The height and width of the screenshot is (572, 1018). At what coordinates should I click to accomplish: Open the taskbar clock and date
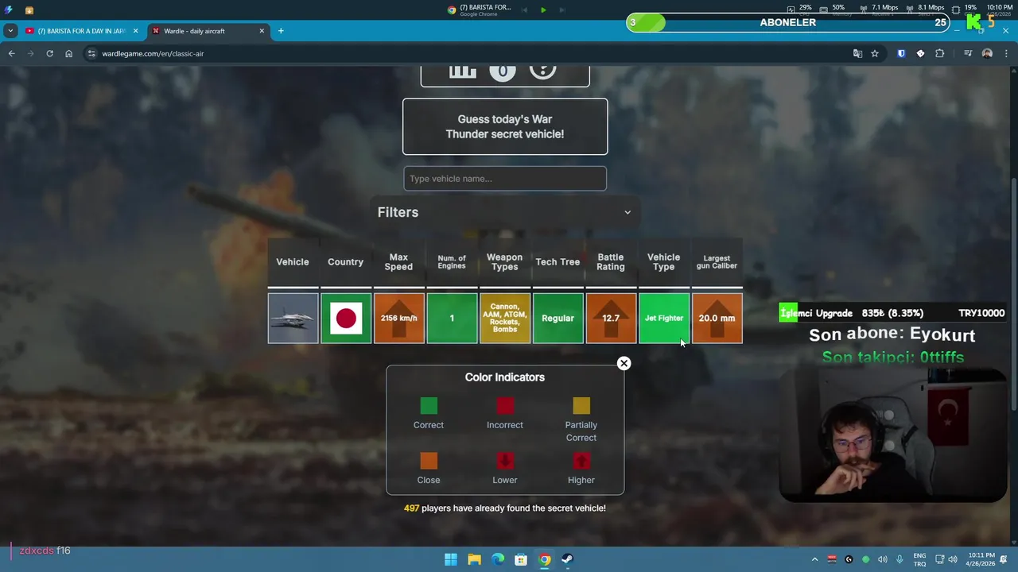pos(982,559)
